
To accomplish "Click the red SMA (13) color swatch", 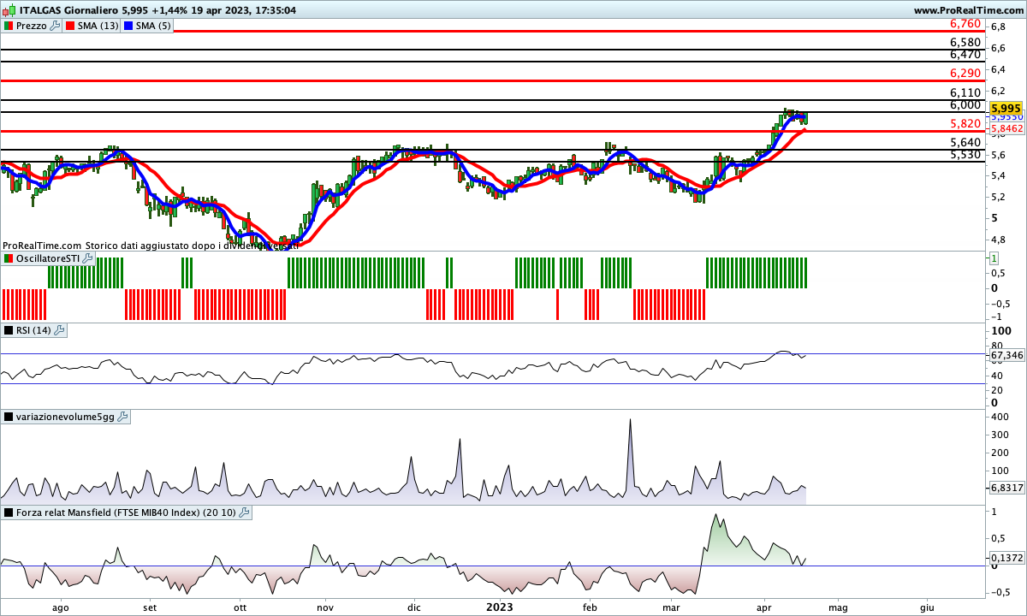I will (70, 26).
